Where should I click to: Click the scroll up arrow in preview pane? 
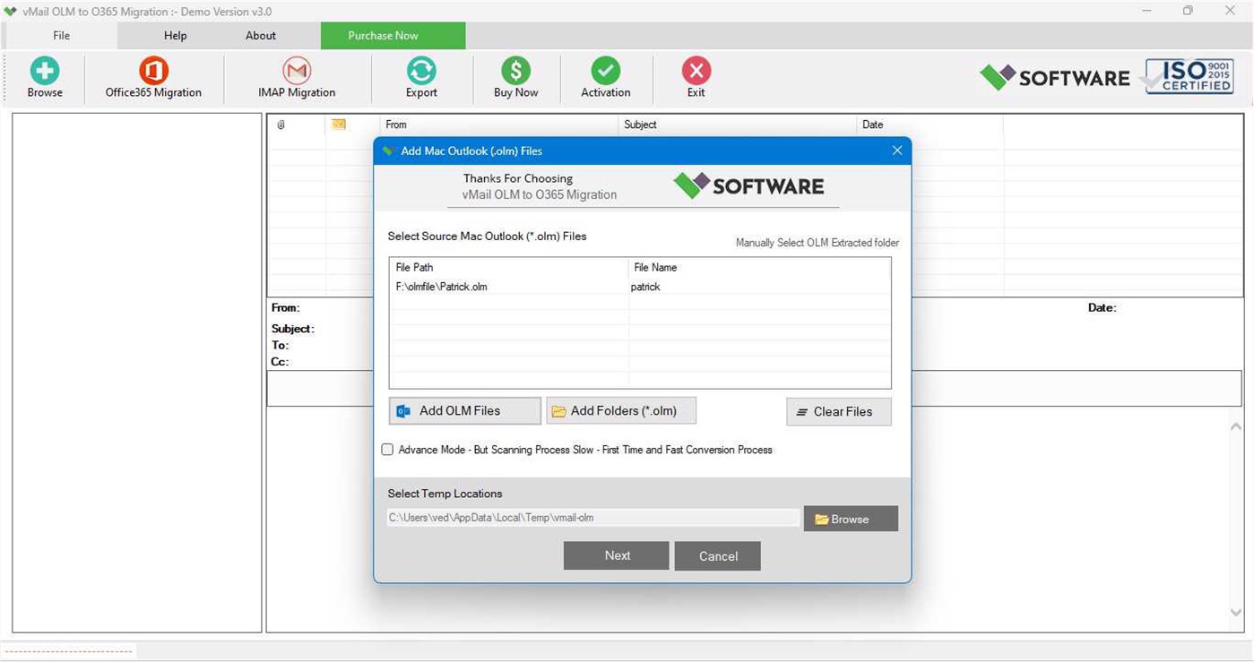pos(1236,426)
